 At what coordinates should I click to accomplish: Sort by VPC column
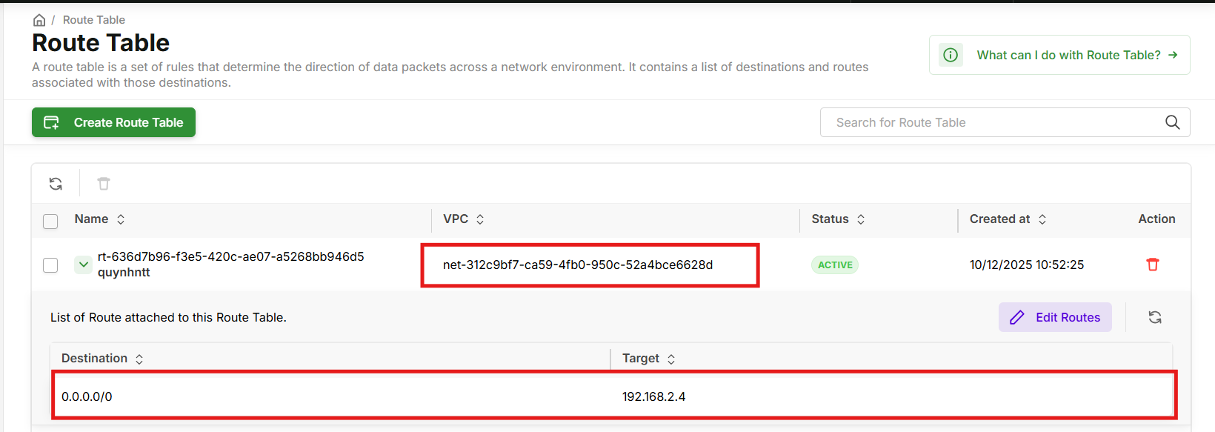pos(480,219)
